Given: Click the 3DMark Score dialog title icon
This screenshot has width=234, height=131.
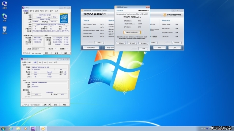Looking at the screenshot, I should click(x=116, y=7).
